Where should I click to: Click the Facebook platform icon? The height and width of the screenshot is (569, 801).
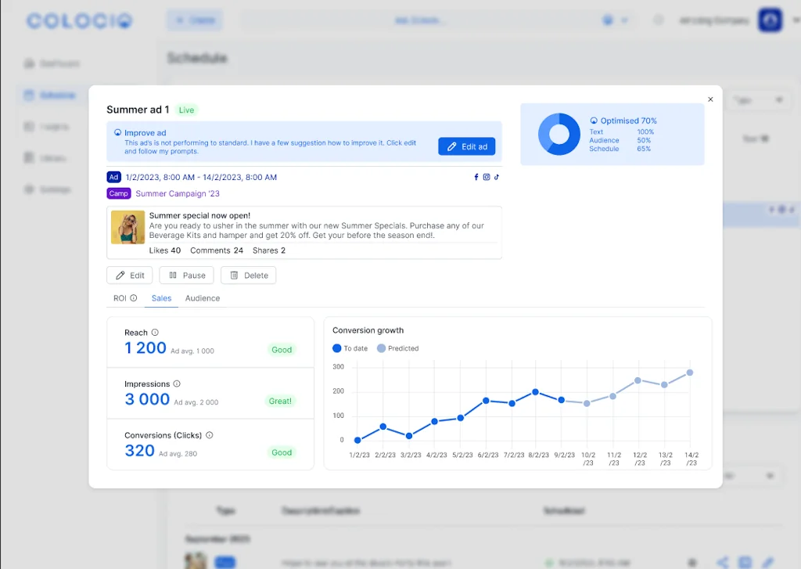tap(476, 178)
